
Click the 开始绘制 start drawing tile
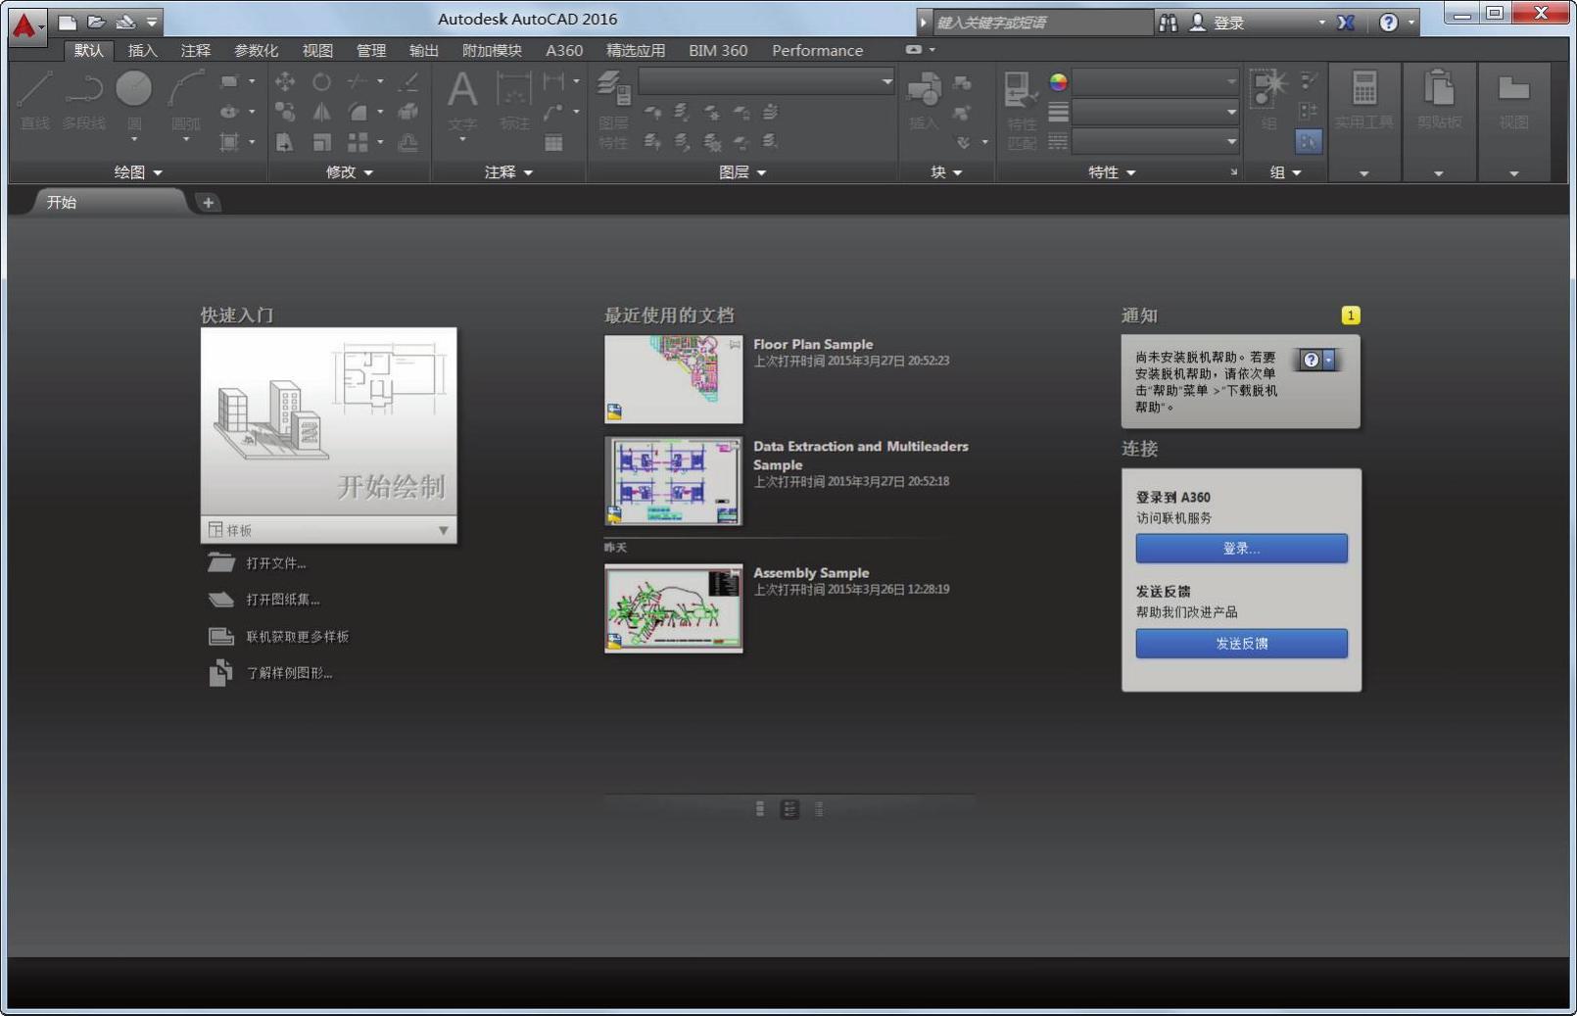click(x=328, y=421)
